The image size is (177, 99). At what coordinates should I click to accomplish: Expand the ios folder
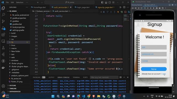click(x=12, y=39)
